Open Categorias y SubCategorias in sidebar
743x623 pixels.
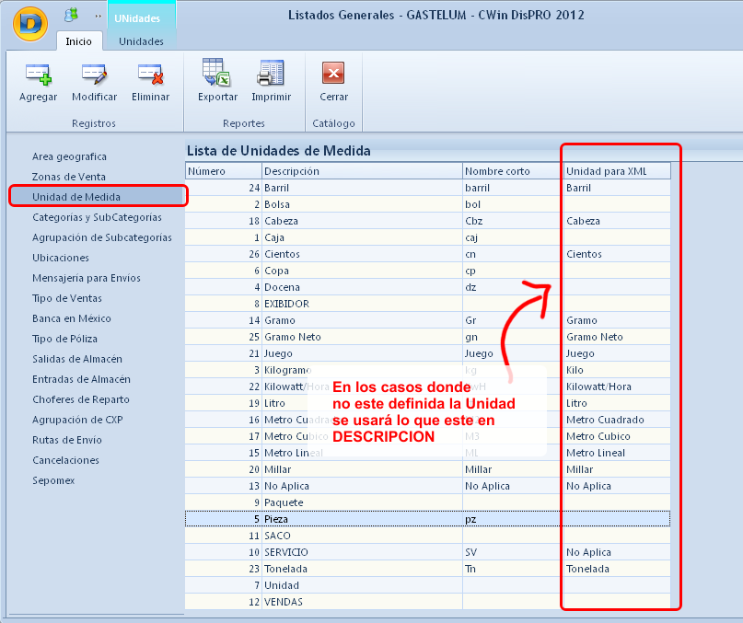pyautogui.click(x=97, y=217)
